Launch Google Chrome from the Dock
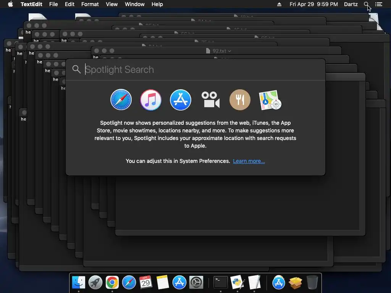 point(112,282)
